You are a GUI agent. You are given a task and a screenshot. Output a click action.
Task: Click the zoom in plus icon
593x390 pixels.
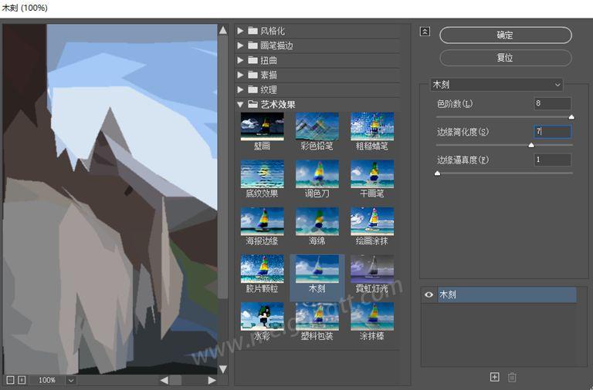coord(22,380)
